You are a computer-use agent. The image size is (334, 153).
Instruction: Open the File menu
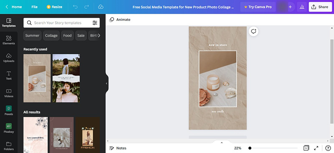point(35,7)
